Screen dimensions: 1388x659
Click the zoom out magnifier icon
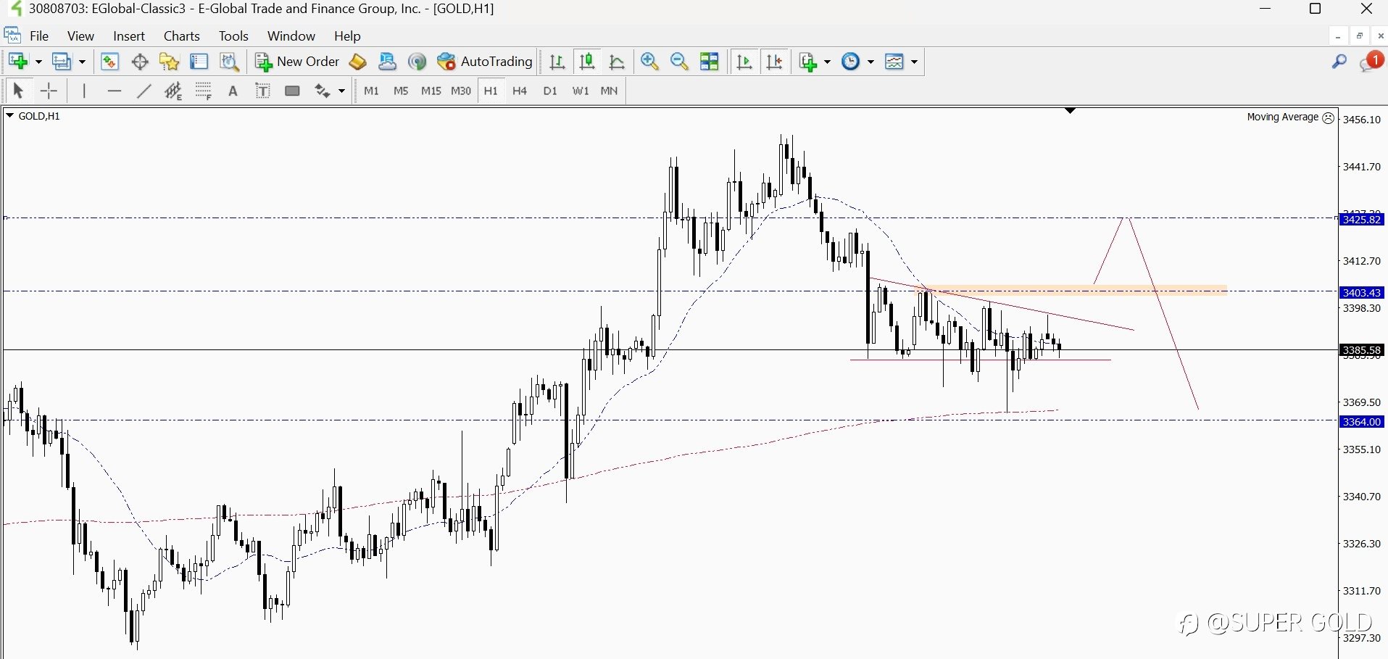[679, 62]
